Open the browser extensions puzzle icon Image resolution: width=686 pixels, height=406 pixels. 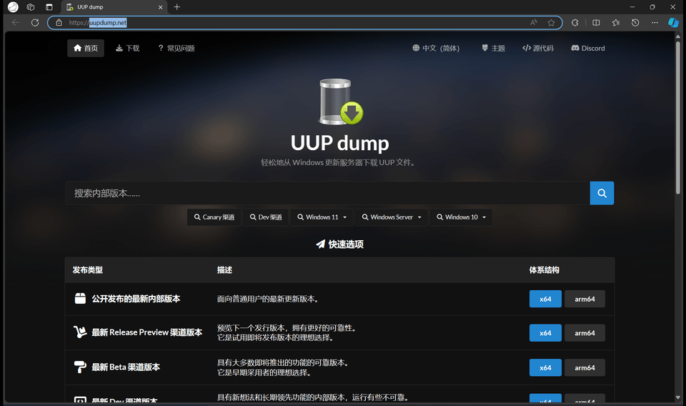[x=575, y=23]
